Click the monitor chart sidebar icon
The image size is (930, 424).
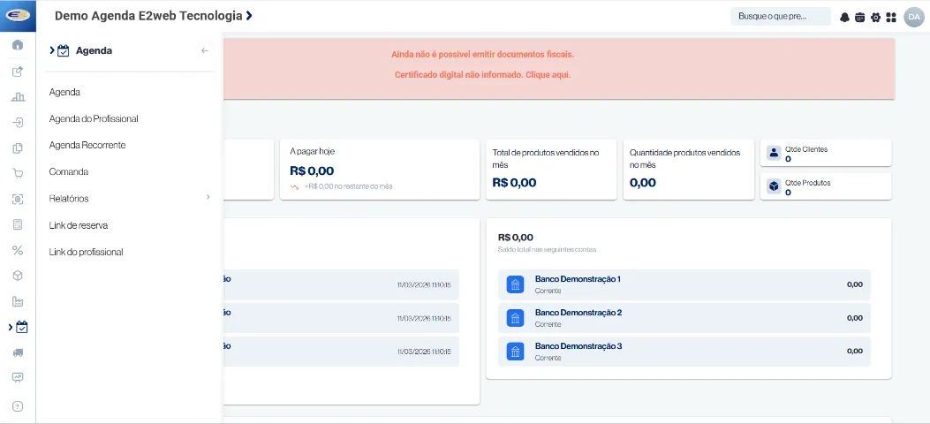pyautogui.click(x=18, y=377)
